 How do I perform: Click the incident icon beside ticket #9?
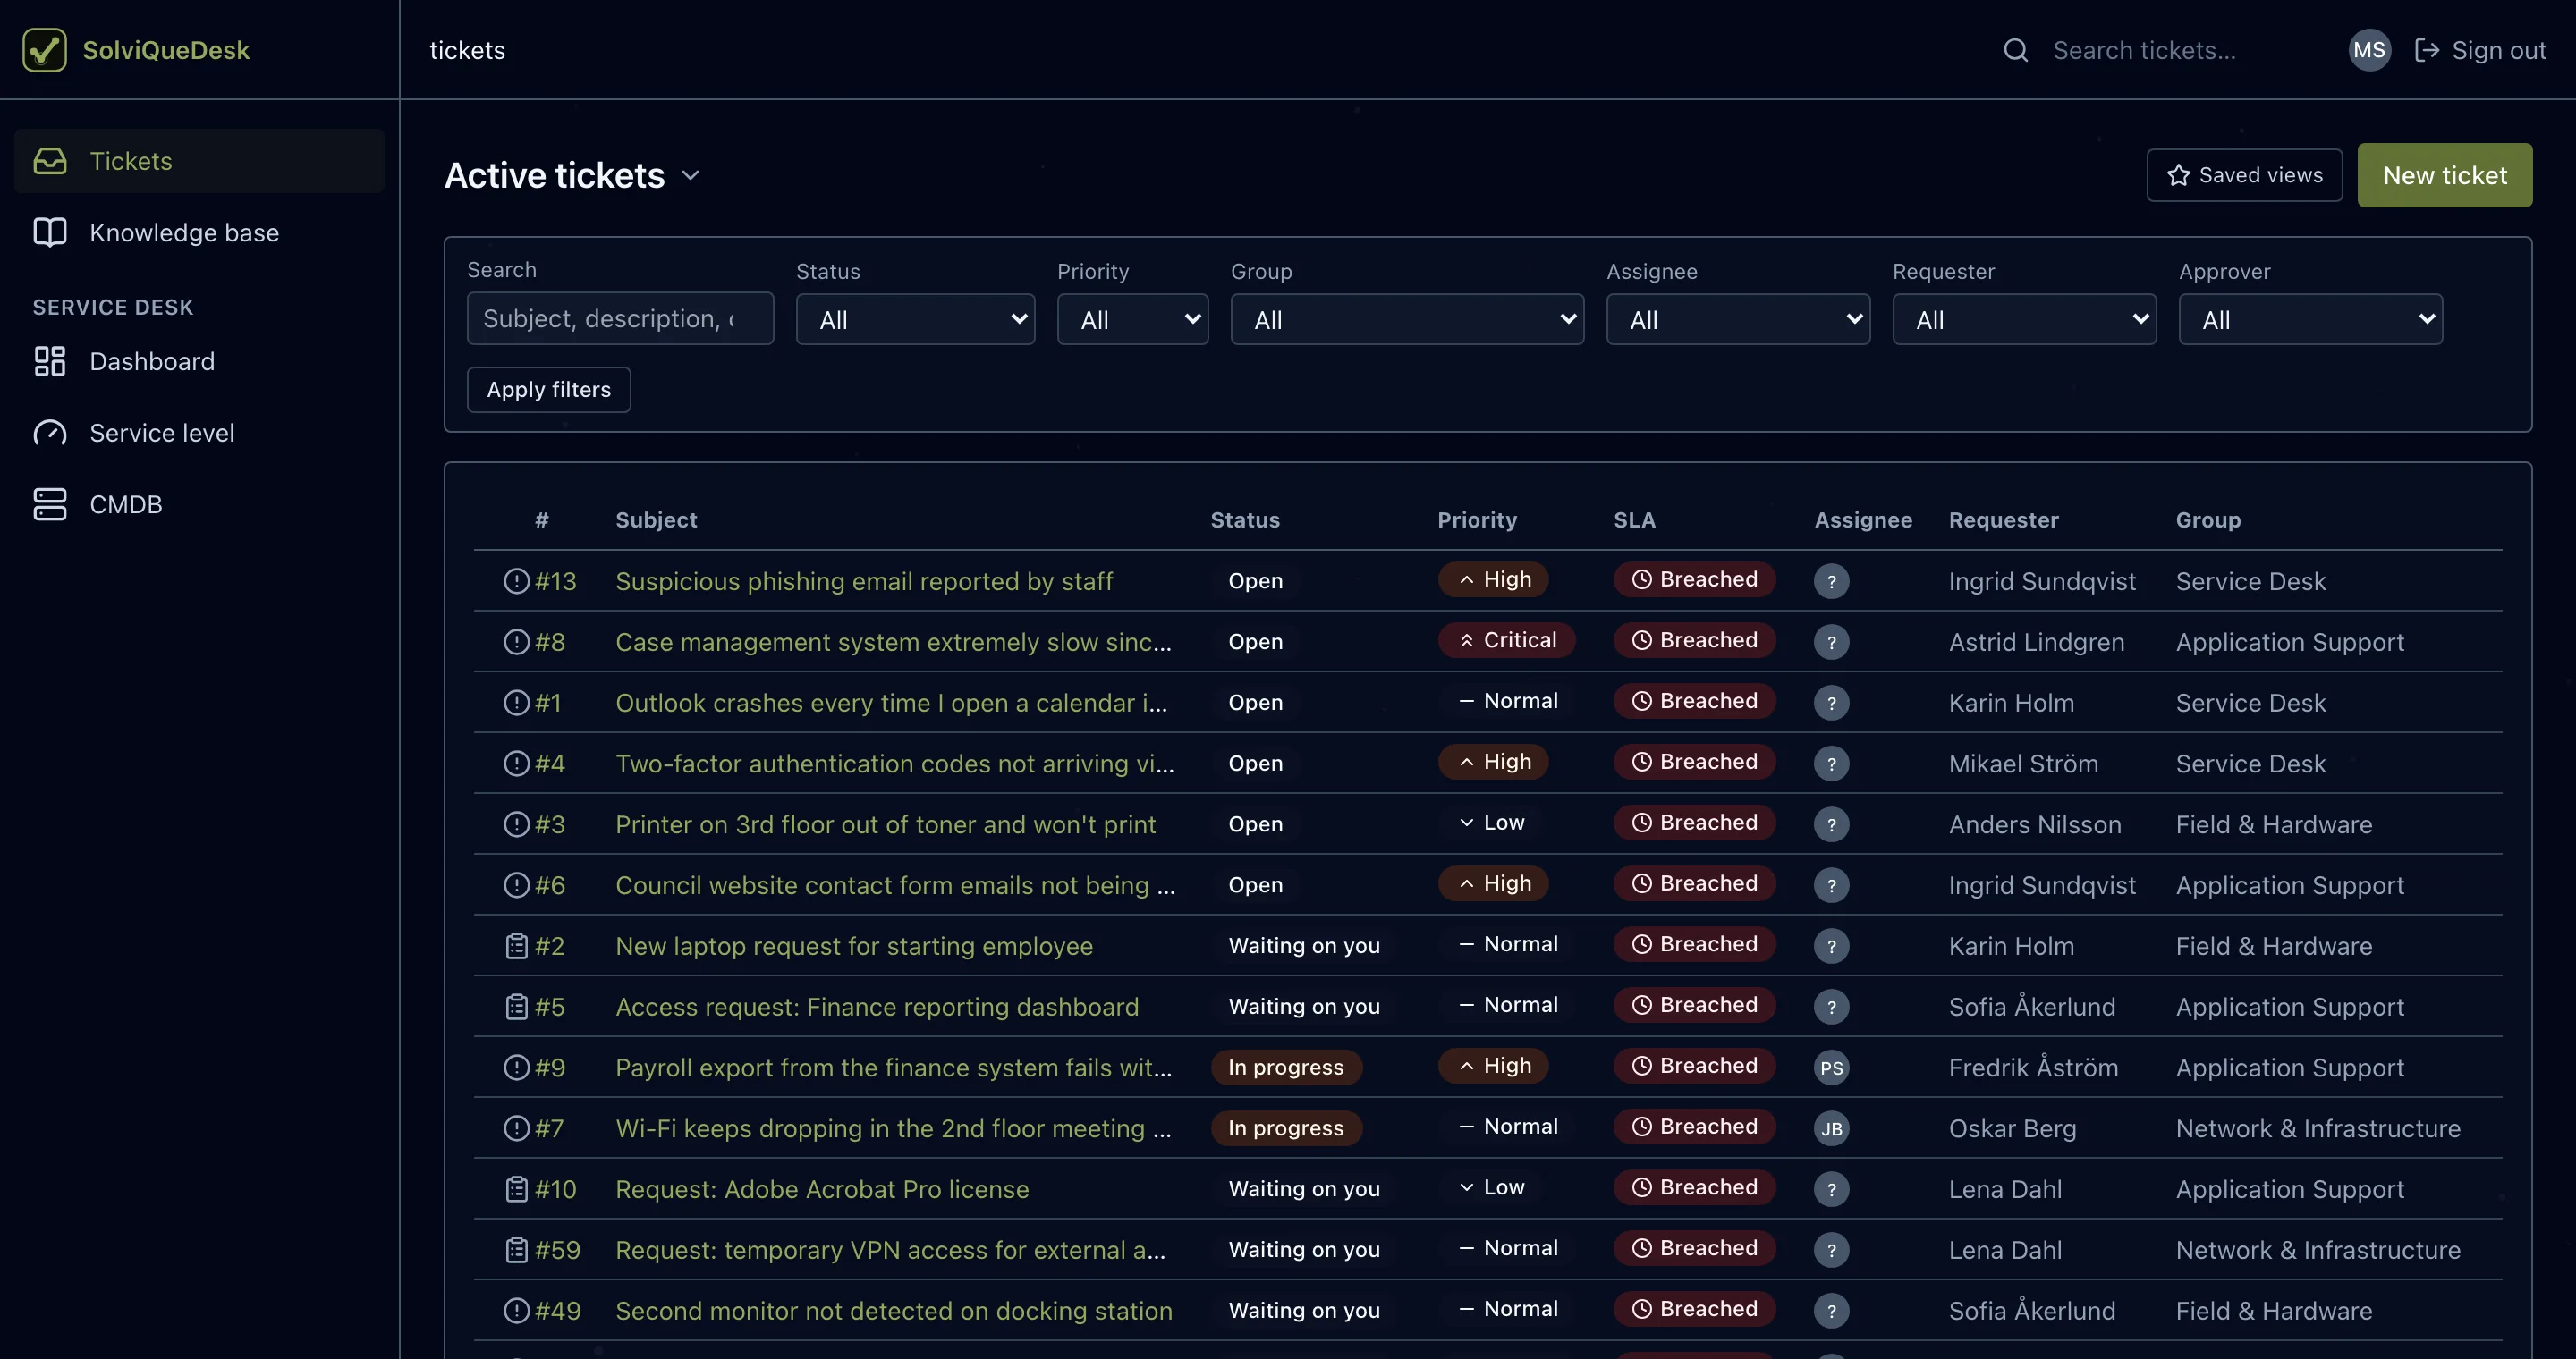516,1068
